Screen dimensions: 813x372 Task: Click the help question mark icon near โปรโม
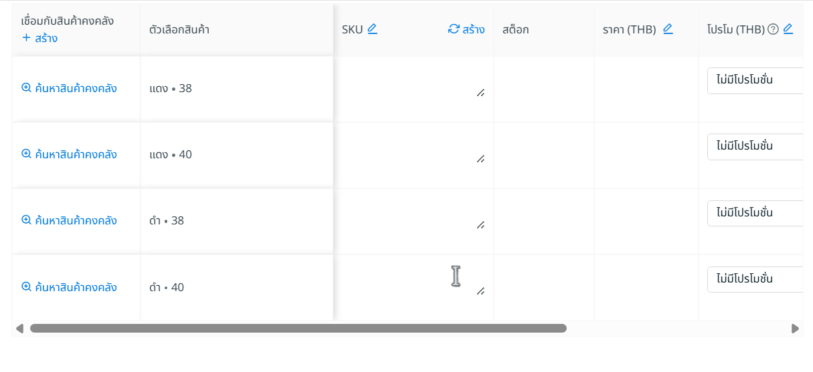(774, 29)
